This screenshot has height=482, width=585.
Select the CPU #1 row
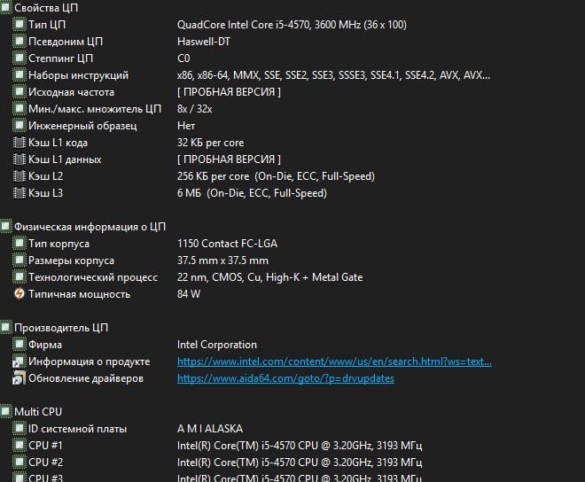[45, 446]
